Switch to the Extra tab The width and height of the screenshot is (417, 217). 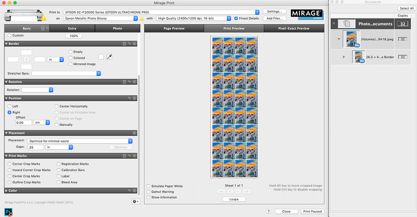point(72,28)
